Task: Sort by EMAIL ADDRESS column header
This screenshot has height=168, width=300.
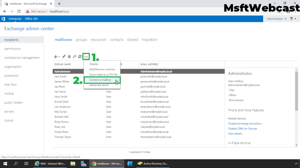Action: (x=149, y=64)
